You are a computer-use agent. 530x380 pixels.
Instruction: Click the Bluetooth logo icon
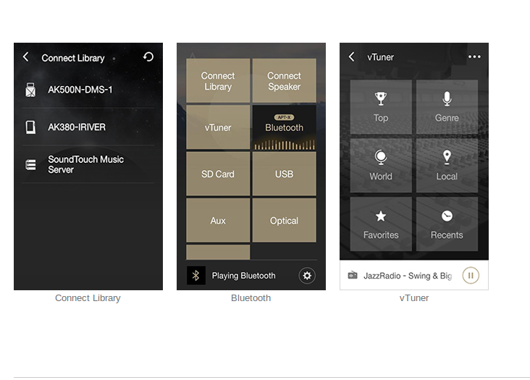(x=196, y=275)
